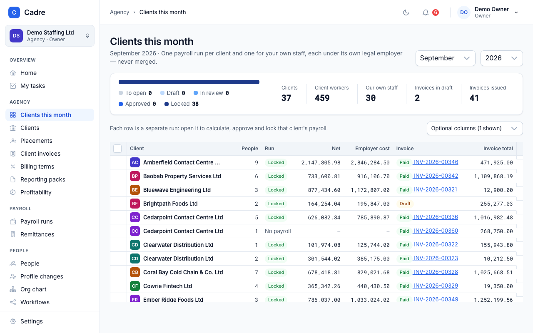
Task: Click the Locked status color dot
Action: click(x=167, y=104)
